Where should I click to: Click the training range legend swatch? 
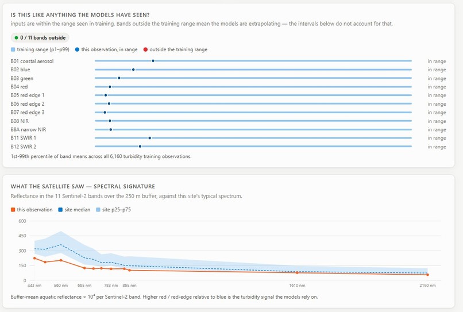[13, 49]
